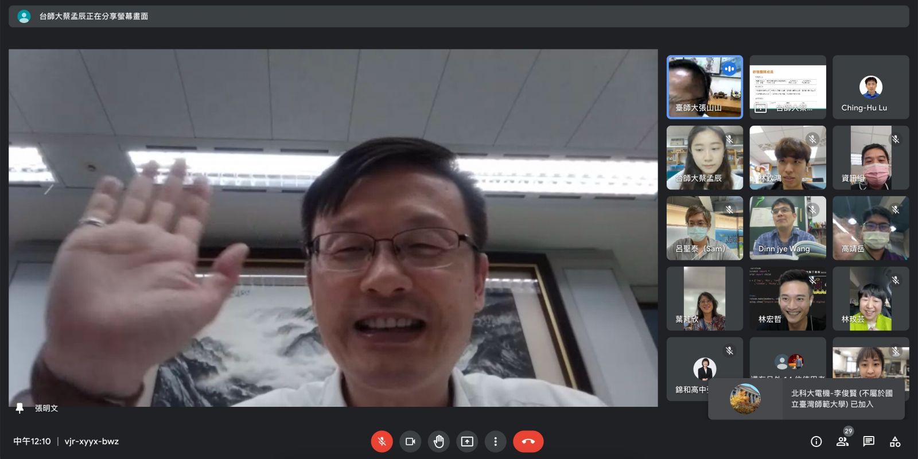The image size is (918, 459).
Task: Click the 台師大蔡孟辰 screen sharing banner
Action: point(459,16)
